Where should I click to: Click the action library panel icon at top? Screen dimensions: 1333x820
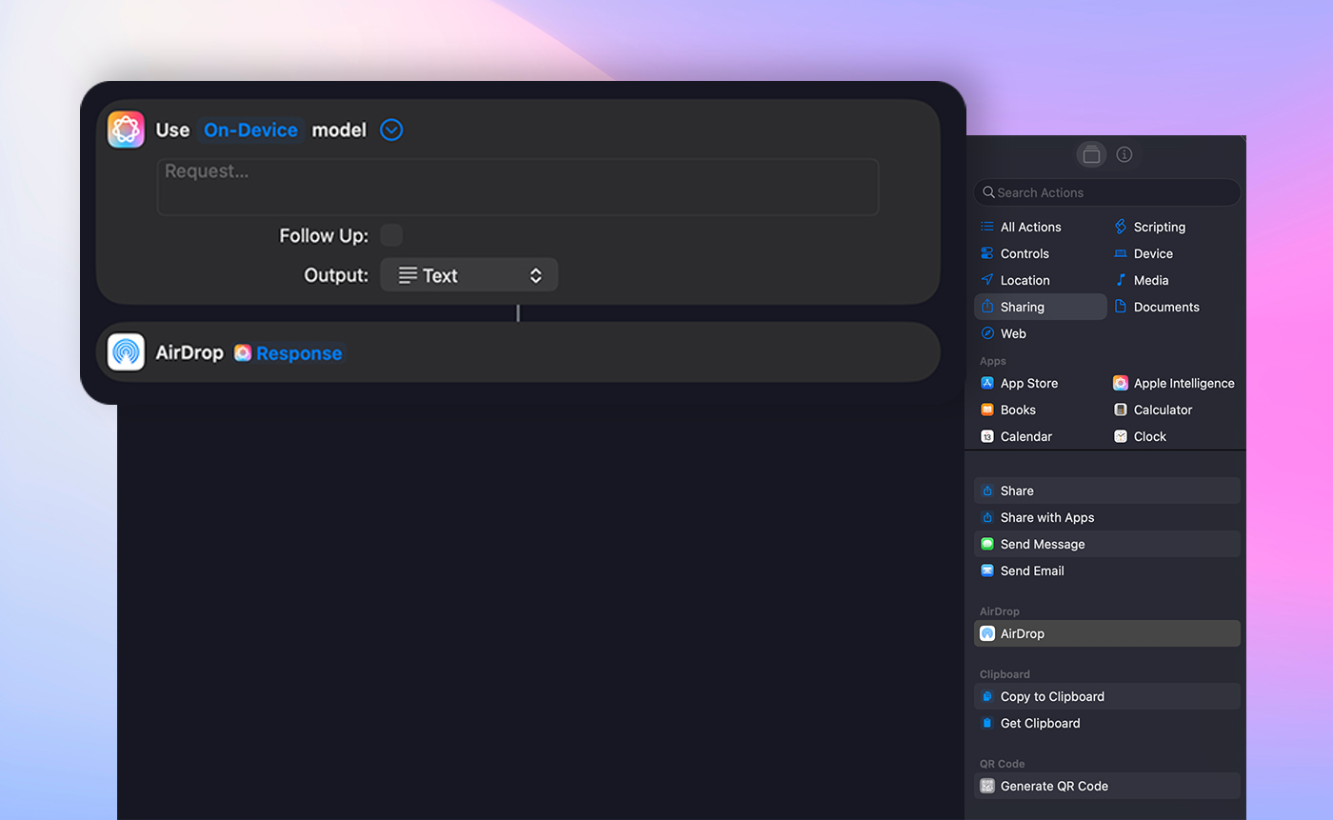coord(1091,154)
